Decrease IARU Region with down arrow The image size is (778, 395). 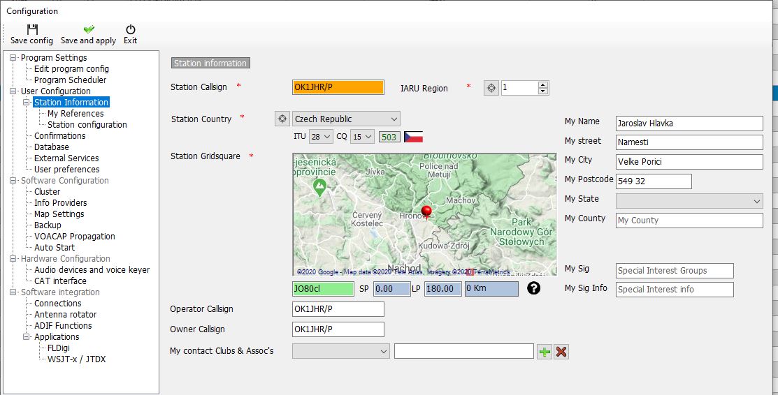[x=543, y=91]
